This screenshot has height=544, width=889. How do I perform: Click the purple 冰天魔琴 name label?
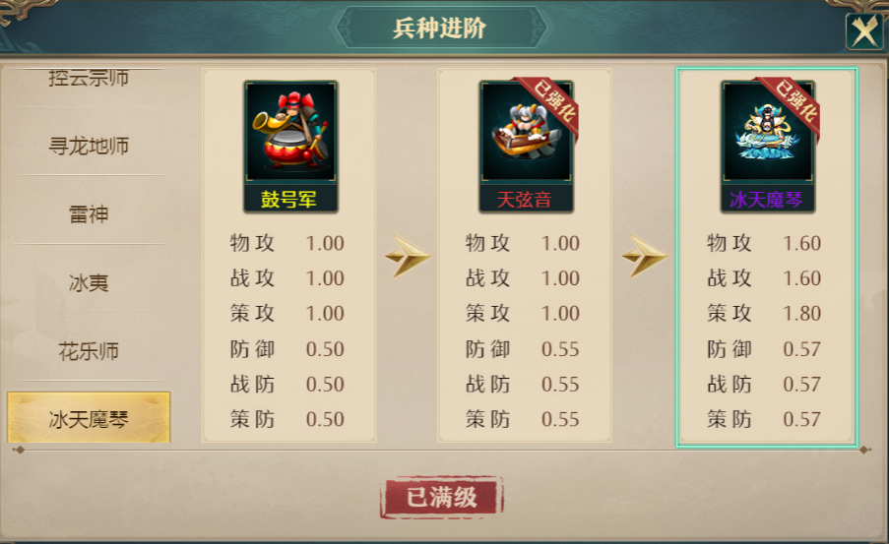click(767, 200)
